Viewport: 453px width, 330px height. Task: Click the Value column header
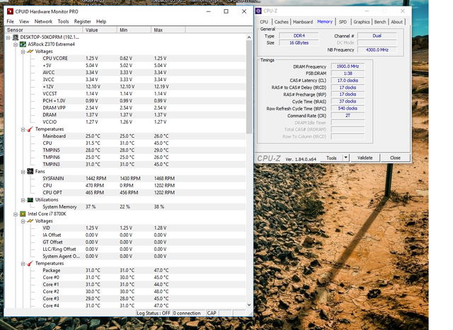click(x=100, y=30)
